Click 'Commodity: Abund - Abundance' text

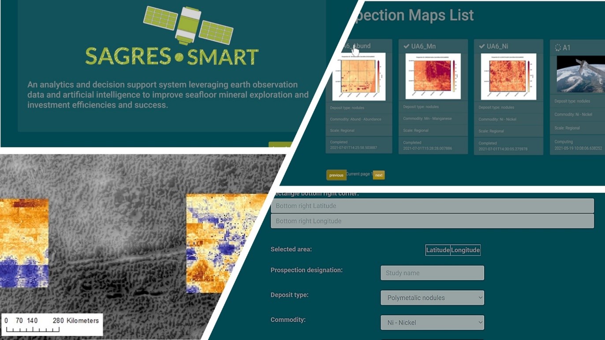point(355,119)
